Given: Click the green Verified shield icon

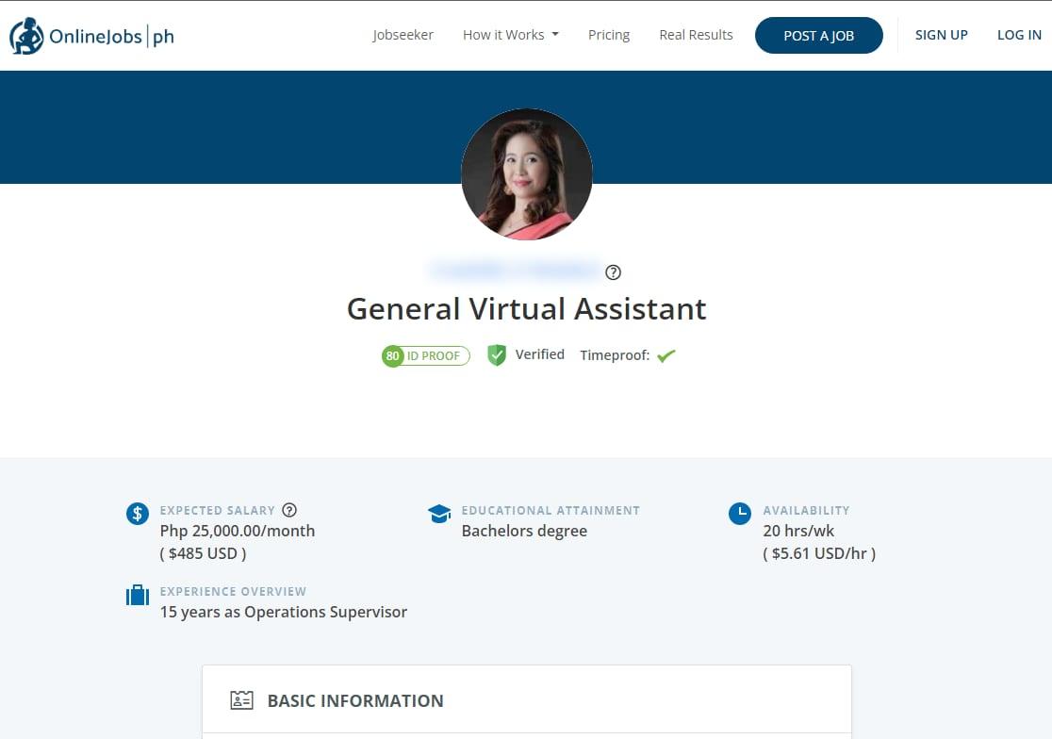Looking at the screenshot, I should point(497,355).
